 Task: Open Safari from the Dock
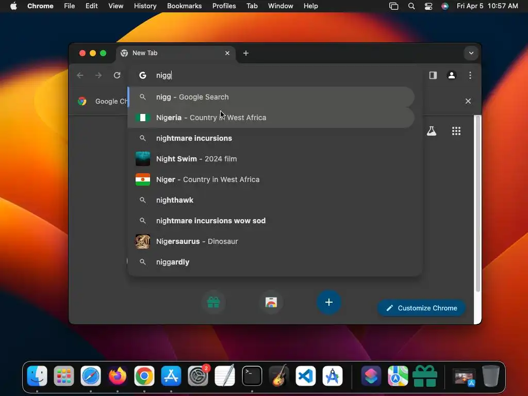[91, 376]
